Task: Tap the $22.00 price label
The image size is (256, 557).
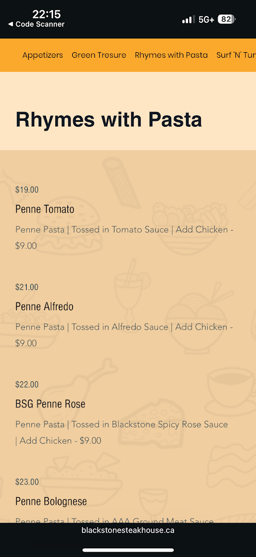Action: click(27, 385)
